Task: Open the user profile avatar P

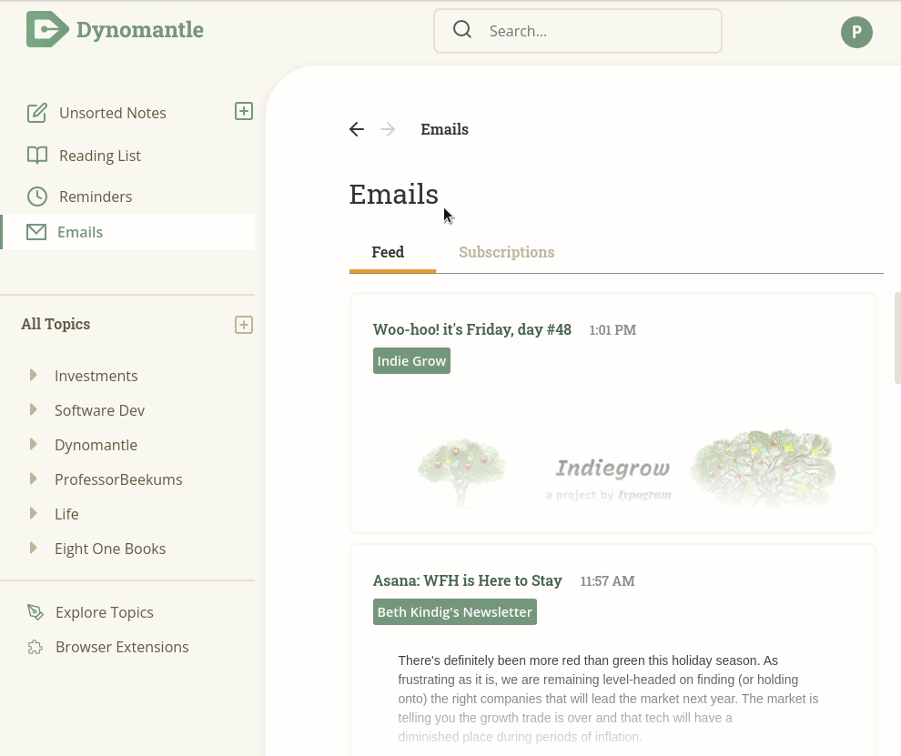Action: tap(856, 32)
